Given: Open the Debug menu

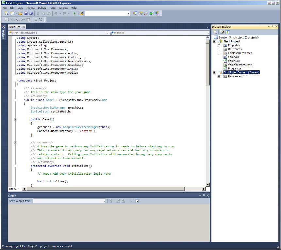Looking at the screenshot, I should pos(42,8).
